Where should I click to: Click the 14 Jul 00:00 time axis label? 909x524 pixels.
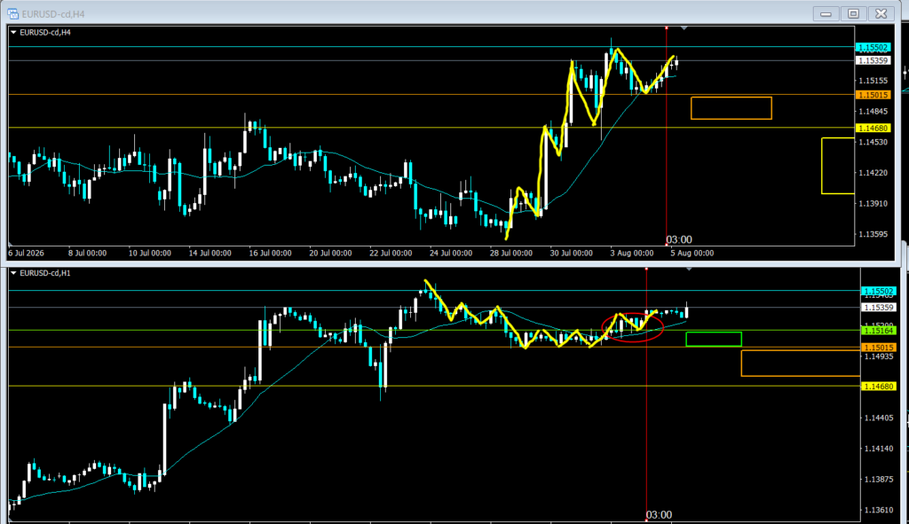point(209,253)
